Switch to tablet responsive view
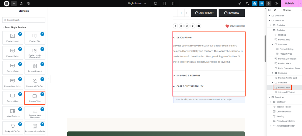The height and width of the screenshot is (136, 302). (x=164, y=4)
